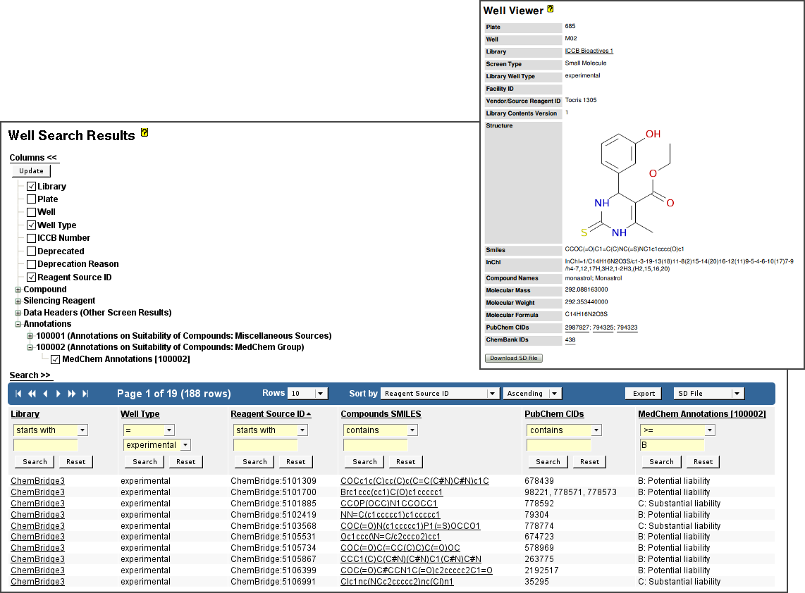Image resolution: width=805 pixels, height=593 pixels.
Task: Sort by Compounds SMILES column header
Action: tap(381, 414)
